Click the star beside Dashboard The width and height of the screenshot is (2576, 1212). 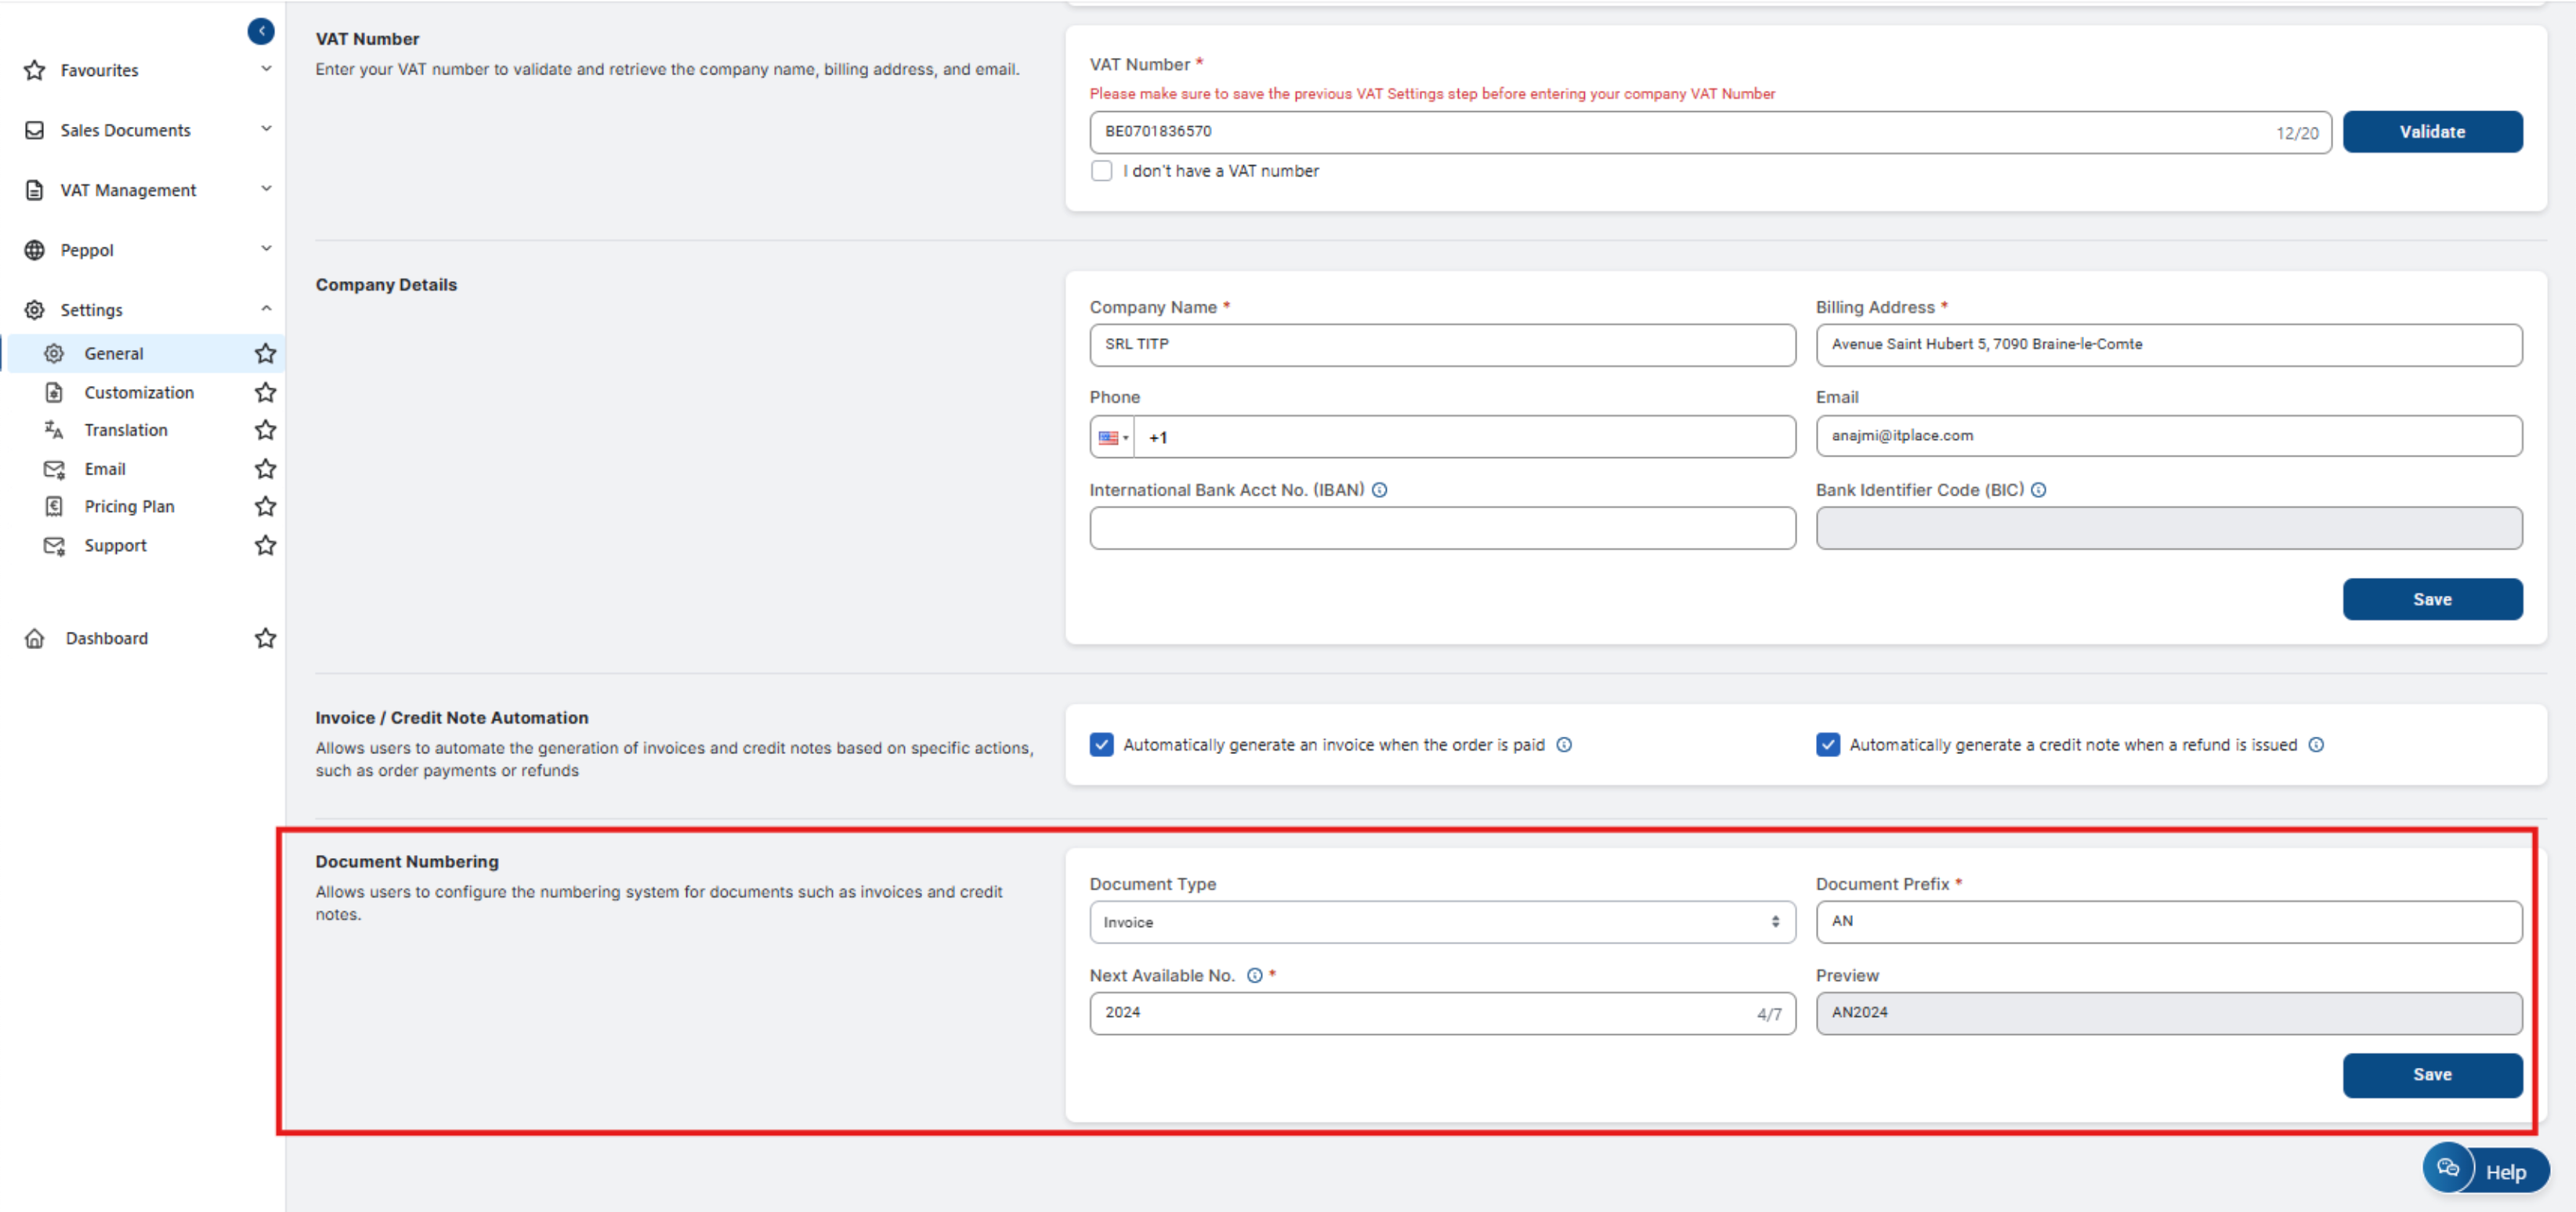pos(265,638)
